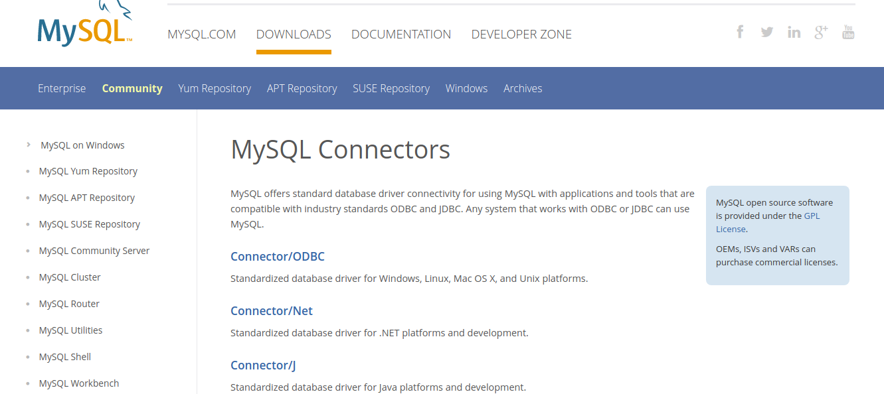Open DOCUMENTATION in the top navigation
The image size is (884, 394).
click(x=401, y=34)
